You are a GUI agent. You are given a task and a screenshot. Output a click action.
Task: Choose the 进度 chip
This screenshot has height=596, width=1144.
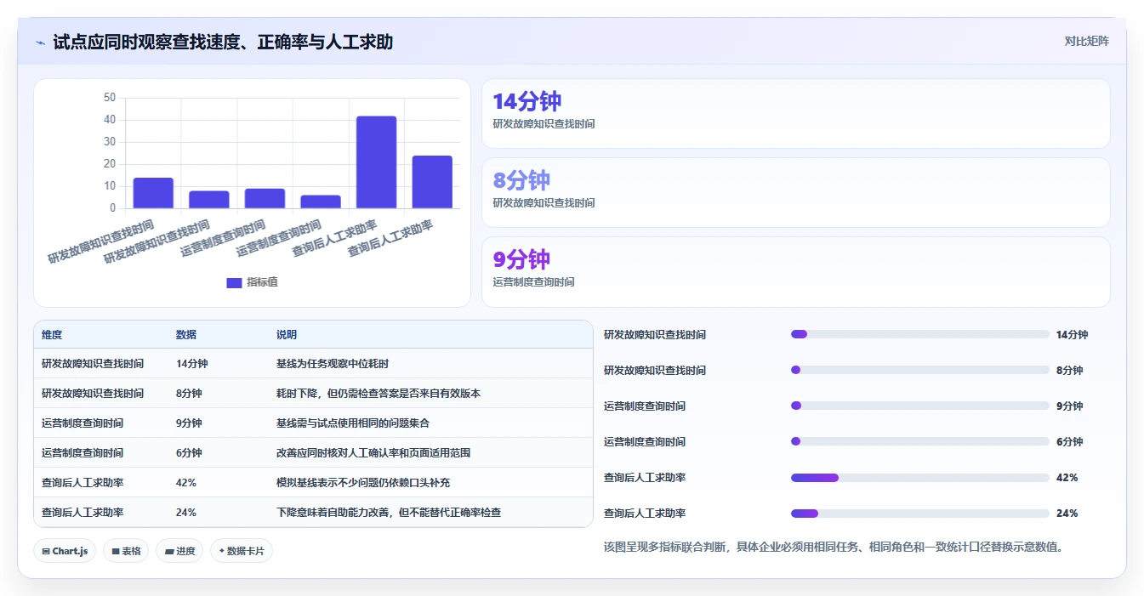point(179,551)
